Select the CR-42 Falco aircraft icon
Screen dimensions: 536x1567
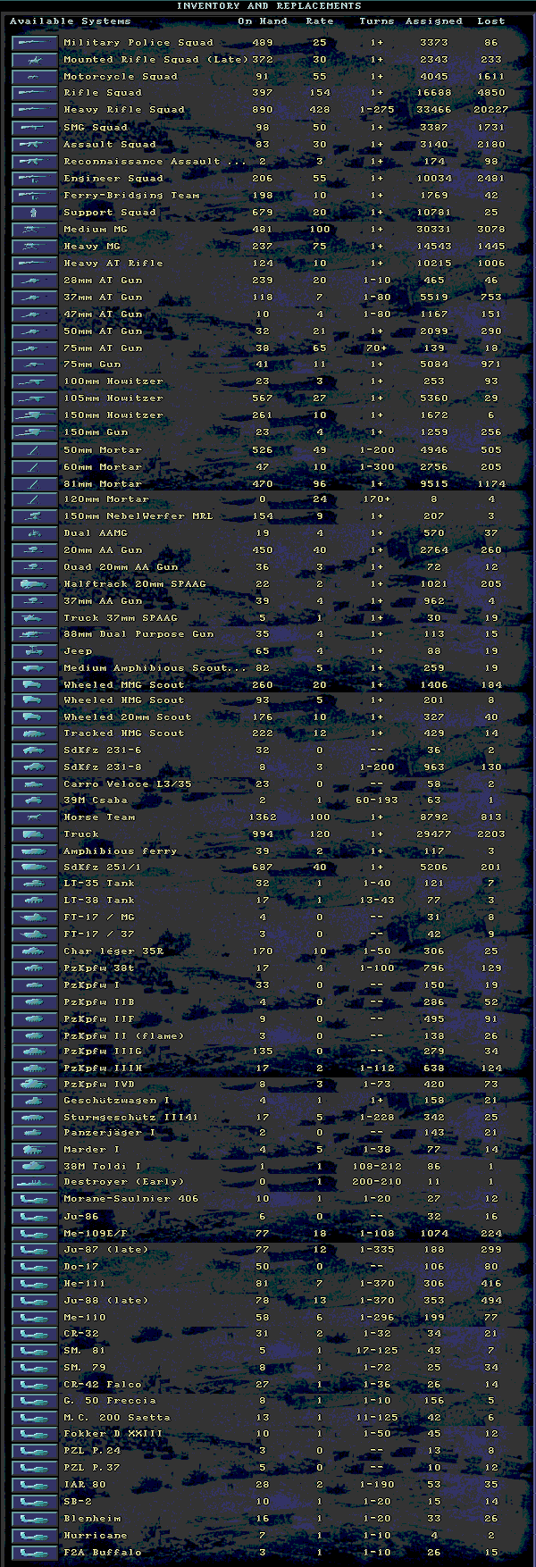tap(34, 1384)
